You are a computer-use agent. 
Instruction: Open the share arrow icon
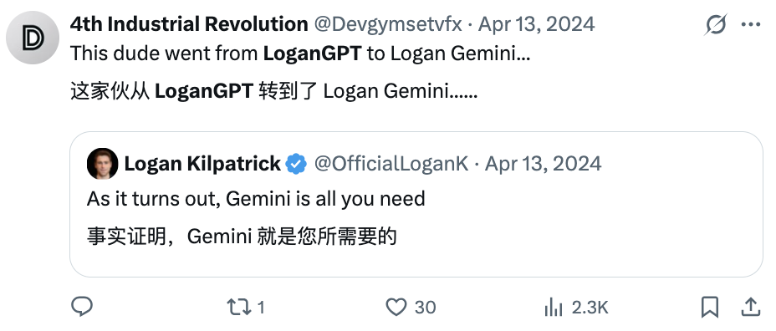(x=750, y=308)
